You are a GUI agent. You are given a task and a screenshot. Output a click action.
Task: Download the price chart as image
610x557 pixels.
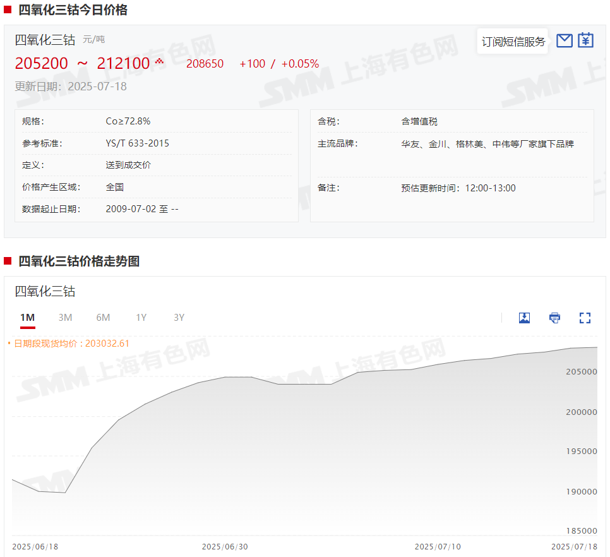click(x=524, y=318)
